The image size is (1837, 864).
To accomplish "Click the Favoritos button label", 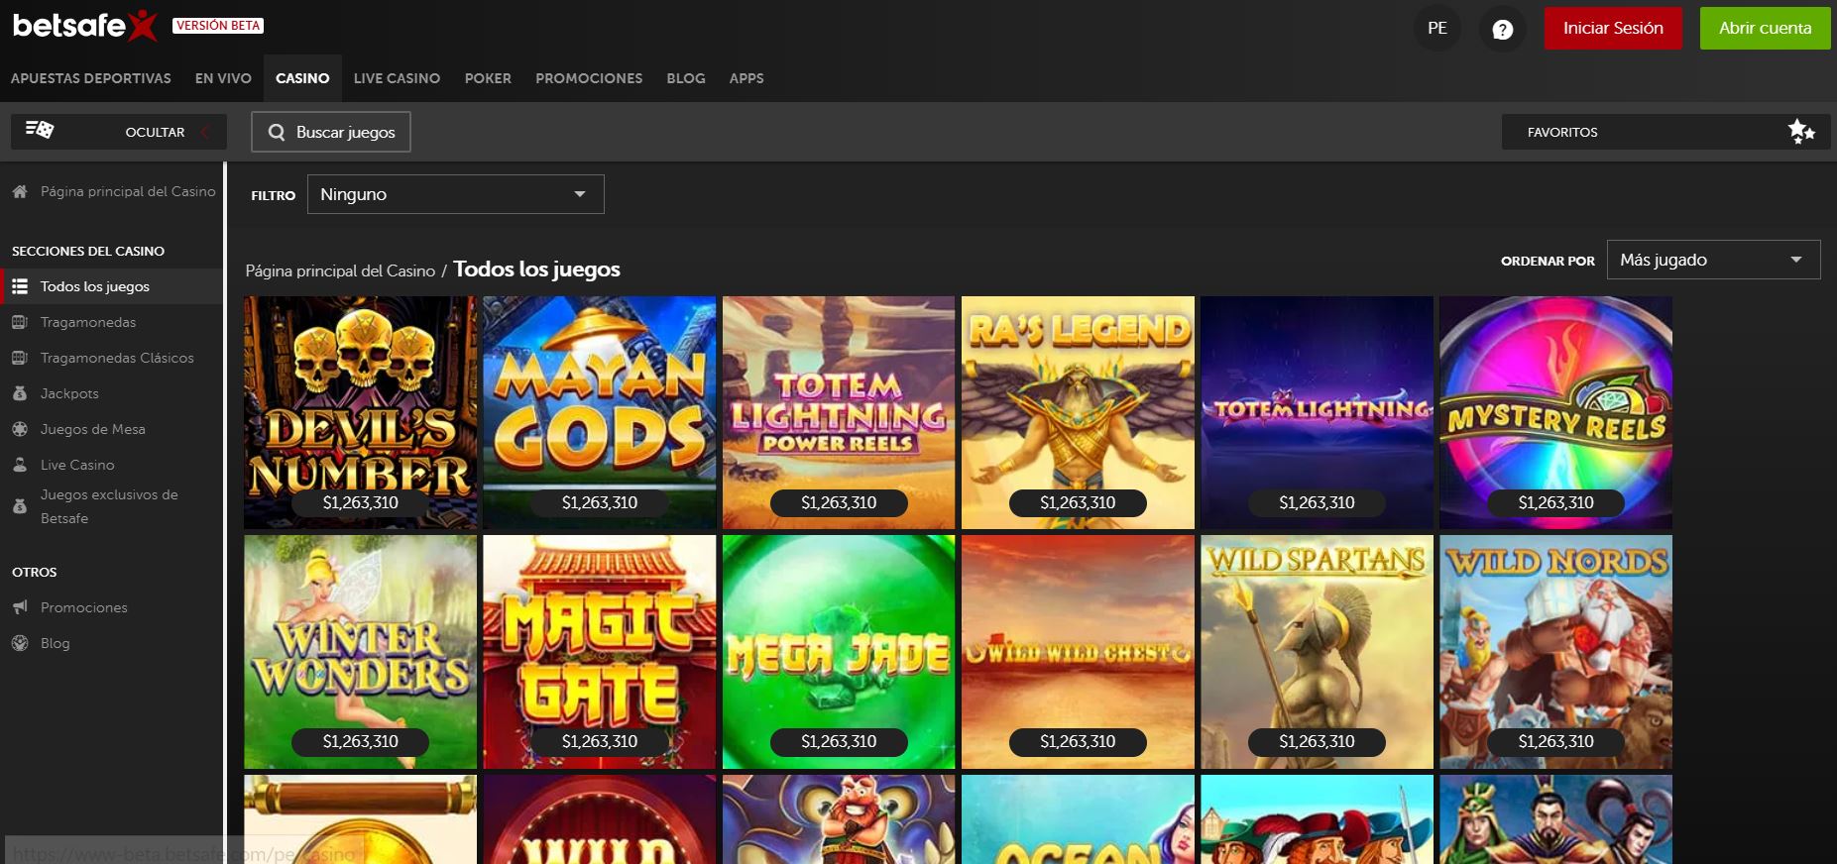I will (1562, 132).
